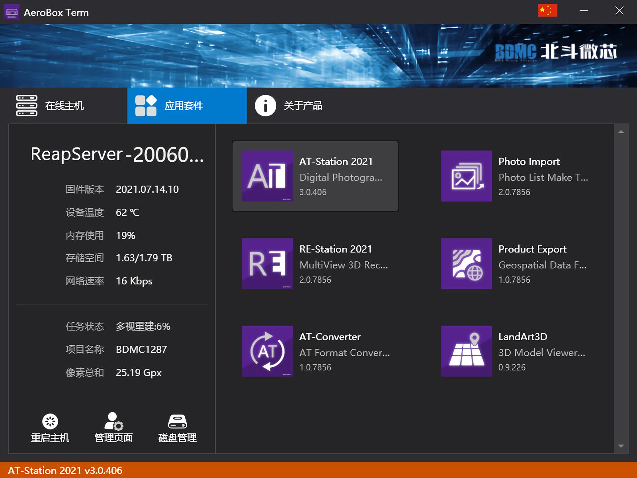Screen dimensions: 637x478
Task: Select the 应用套件 tab
Action: tap(187, 106)
